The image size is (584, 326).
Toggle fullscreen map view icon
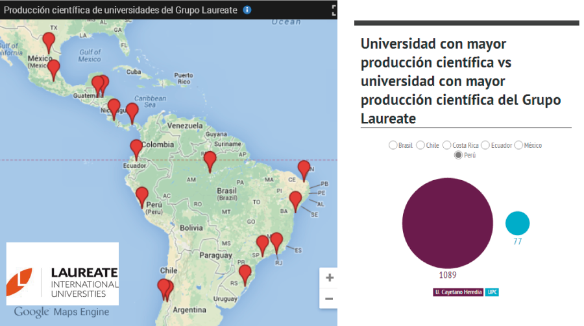334,10
